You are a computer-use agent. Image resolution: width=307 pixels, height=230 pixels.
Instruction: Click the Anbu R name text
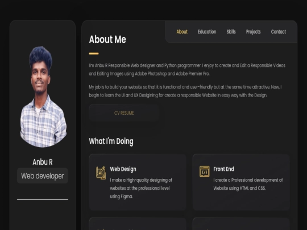tap(43, 162)
